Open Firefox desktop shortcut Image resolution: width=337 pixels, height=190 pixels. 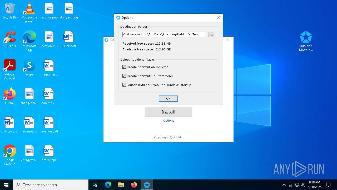click(10, 97)
